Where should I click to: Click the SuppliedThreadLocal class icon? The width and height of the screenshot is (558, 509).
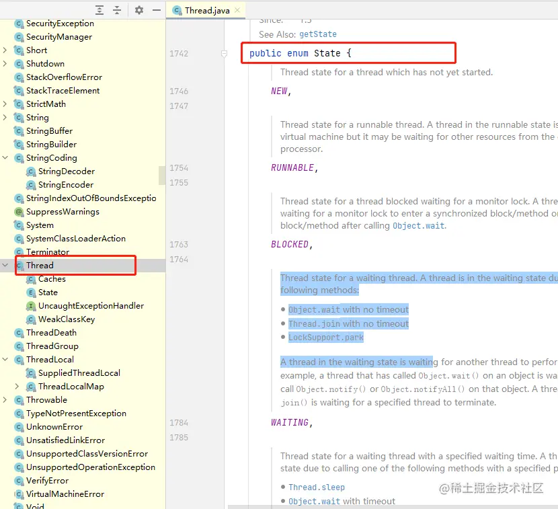tap(31, 373)
